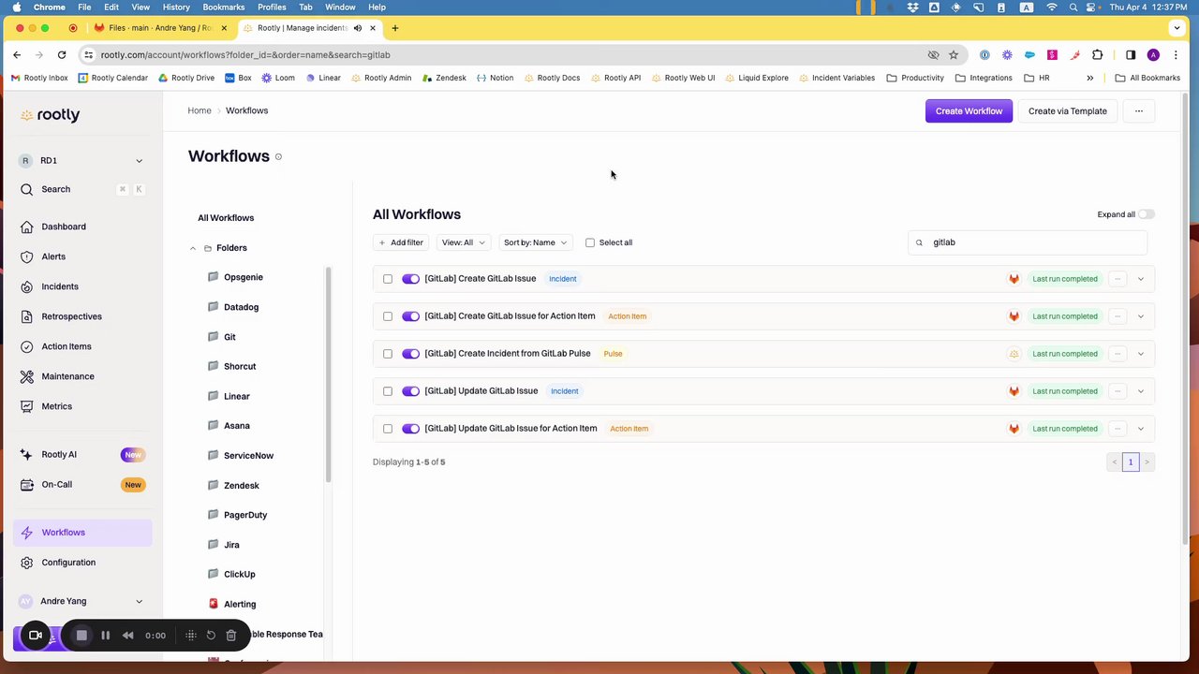
Task: Open the PagerDuty folder
Action: (x=245, y=515)
